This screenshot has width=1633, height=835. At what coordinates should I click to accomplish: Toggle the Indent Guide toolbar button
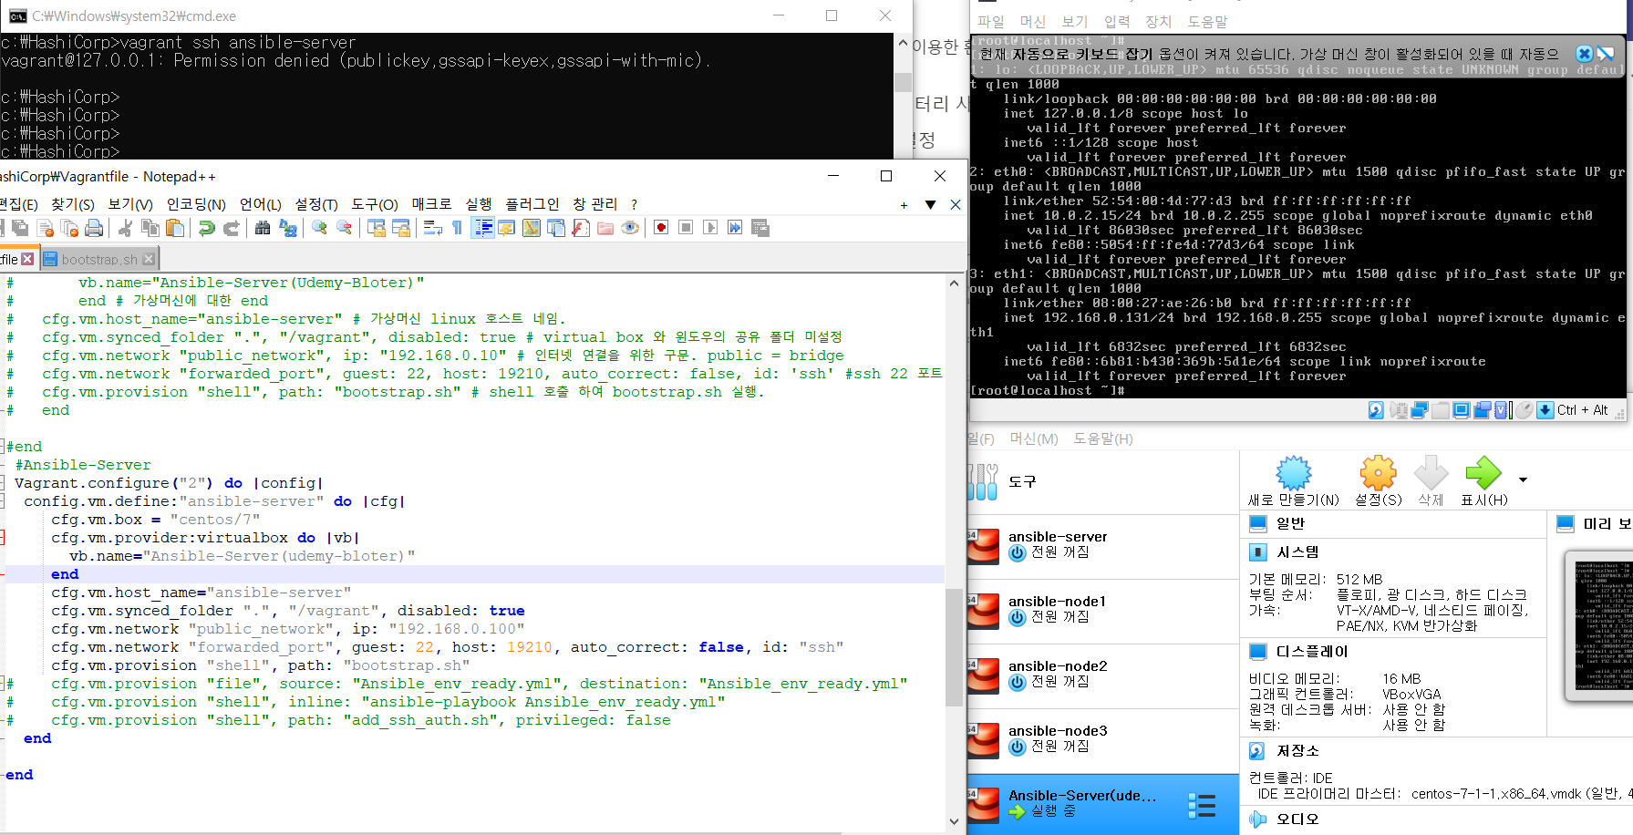pyautogui.click(x=482, y=228)
